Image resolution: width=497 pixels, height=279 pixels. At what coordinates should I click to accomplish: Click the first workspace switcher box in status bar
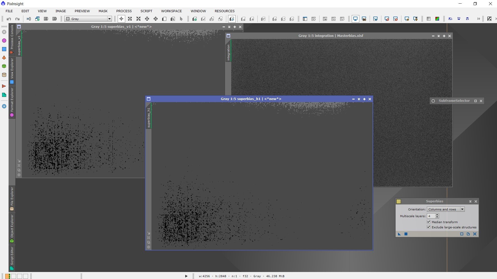click(8, 276)
